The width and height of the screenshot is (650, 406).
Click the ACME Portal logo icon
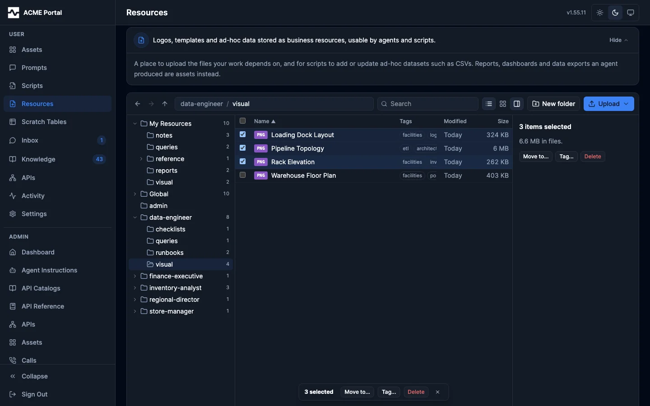[14, 13]
